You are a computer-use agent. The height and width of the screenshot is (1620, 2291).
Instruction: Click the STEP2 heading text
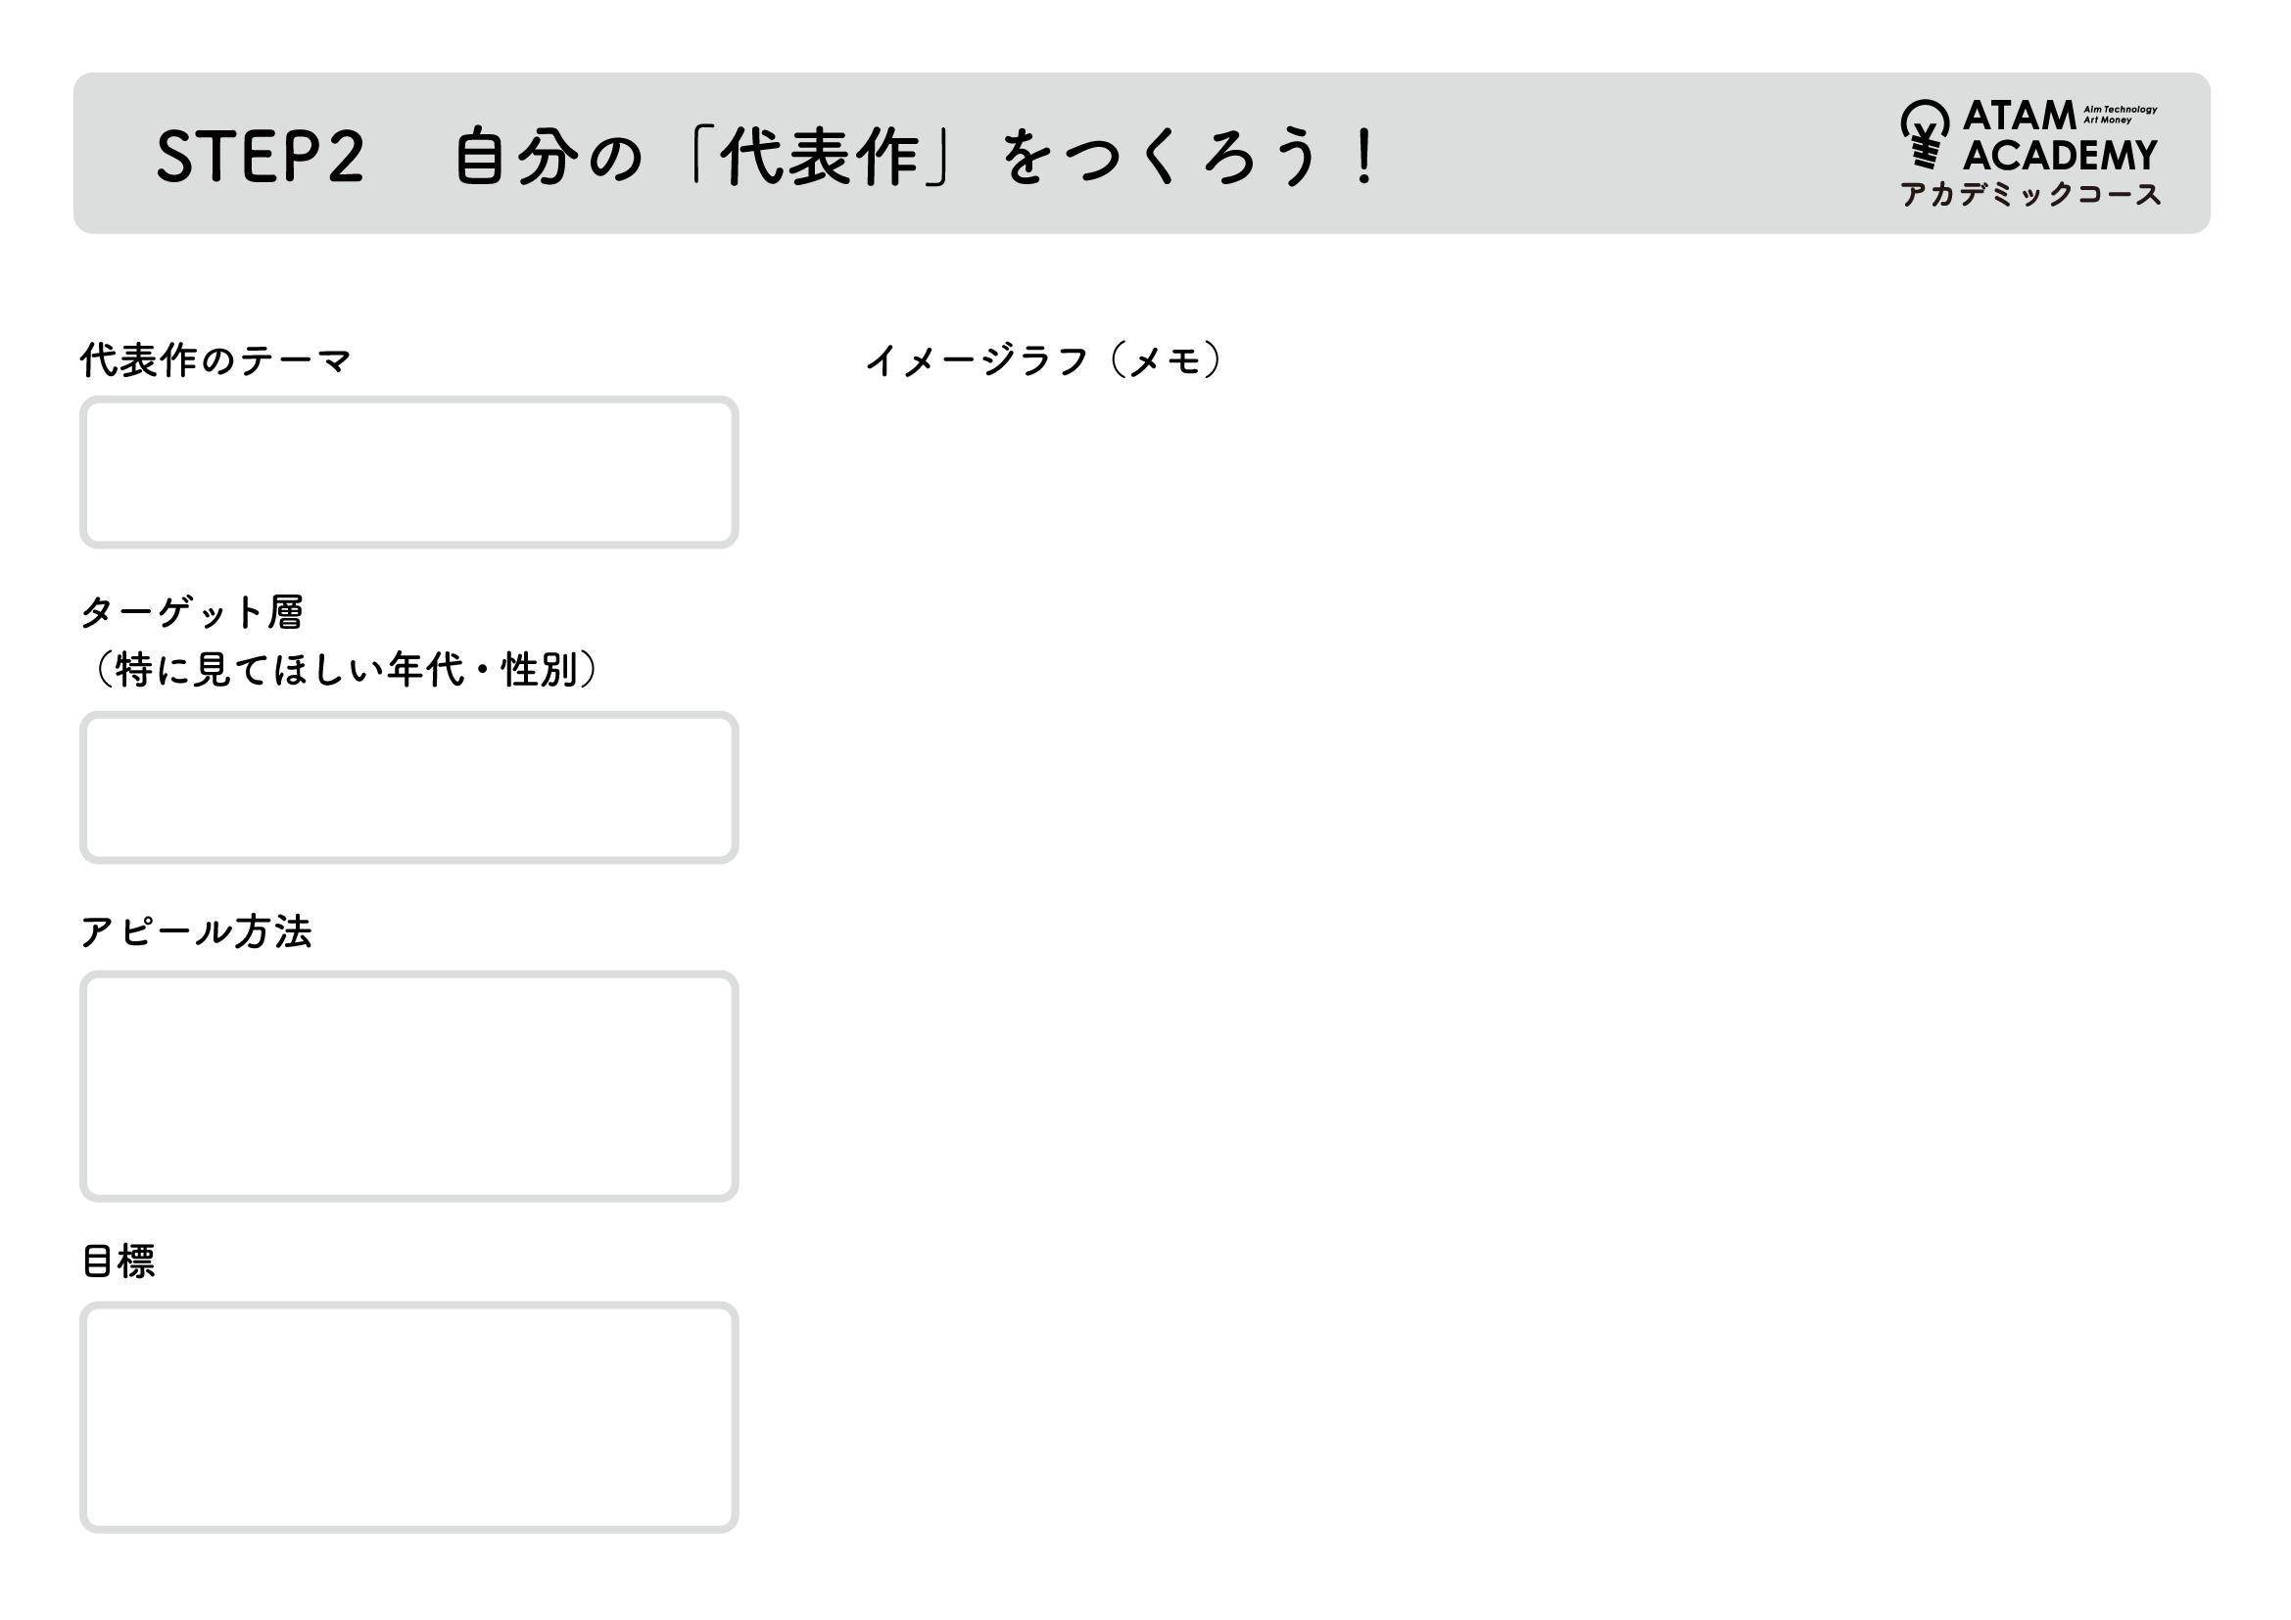coord(261,157)
